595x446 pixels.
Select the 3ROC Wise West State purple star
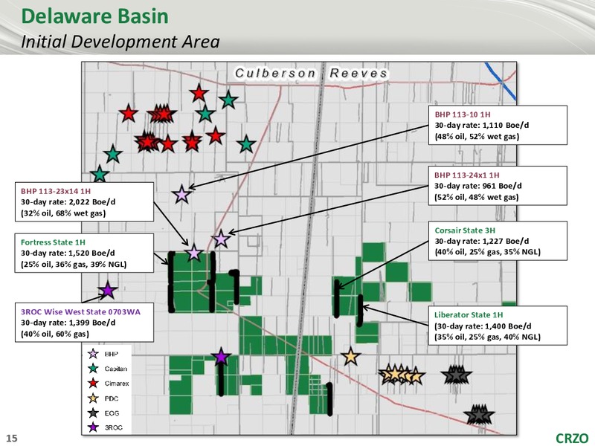point(108,291)
